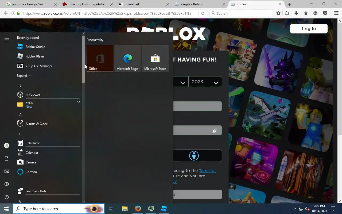Jump to letter A app group

(x=20, y=114)
